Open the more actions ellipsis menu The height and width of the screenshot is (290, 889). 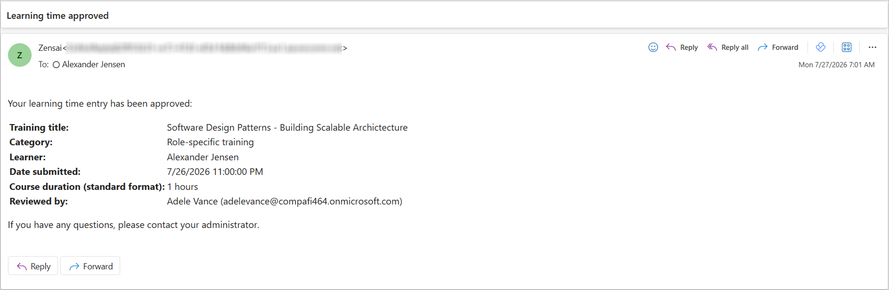[873, 47]
